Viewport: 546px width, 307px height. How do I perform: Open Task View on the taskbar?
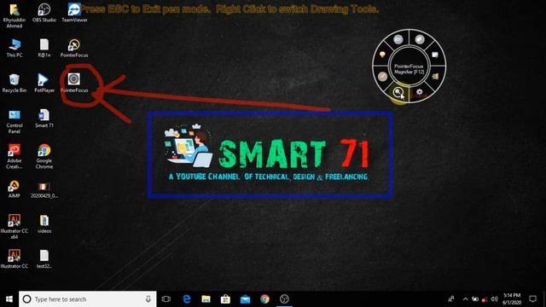coord(166,299)
